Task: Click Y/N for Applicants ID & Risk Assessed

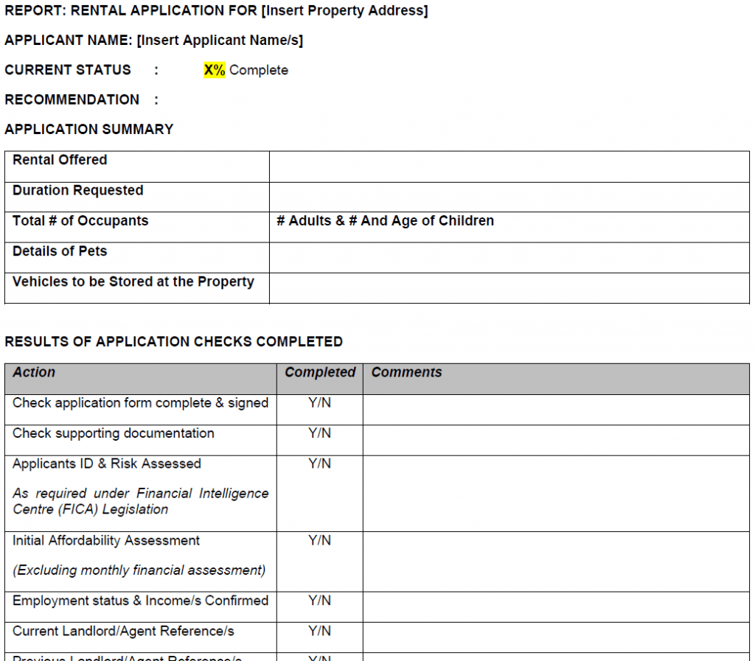Action: coord(320,464)
